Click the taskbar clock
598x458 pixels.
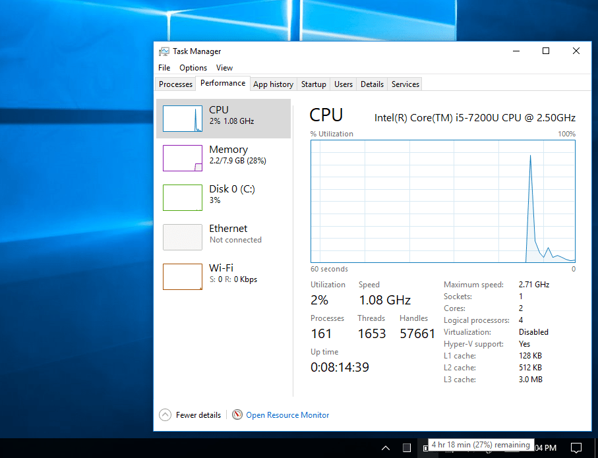click(x=546, y=447)
